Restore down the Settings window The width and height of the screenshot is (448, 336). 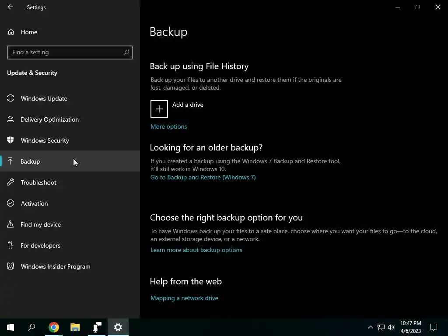(418, 7)
